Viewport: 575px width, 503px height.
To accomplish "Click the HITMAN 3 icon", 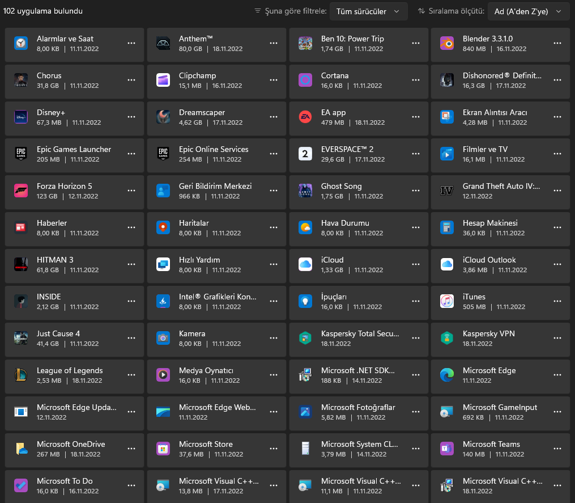I will coord(21,264).
